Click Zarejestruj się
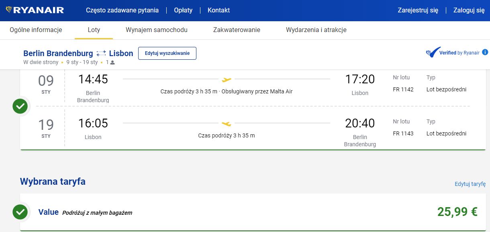Viewport: 490px width, 232px height. tap(418, 10)
